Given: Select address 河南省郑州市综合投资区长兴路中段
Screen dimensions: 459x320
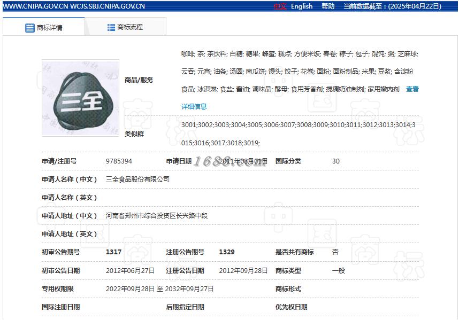Looking at the screenshot, I should [x=157, y=216].
